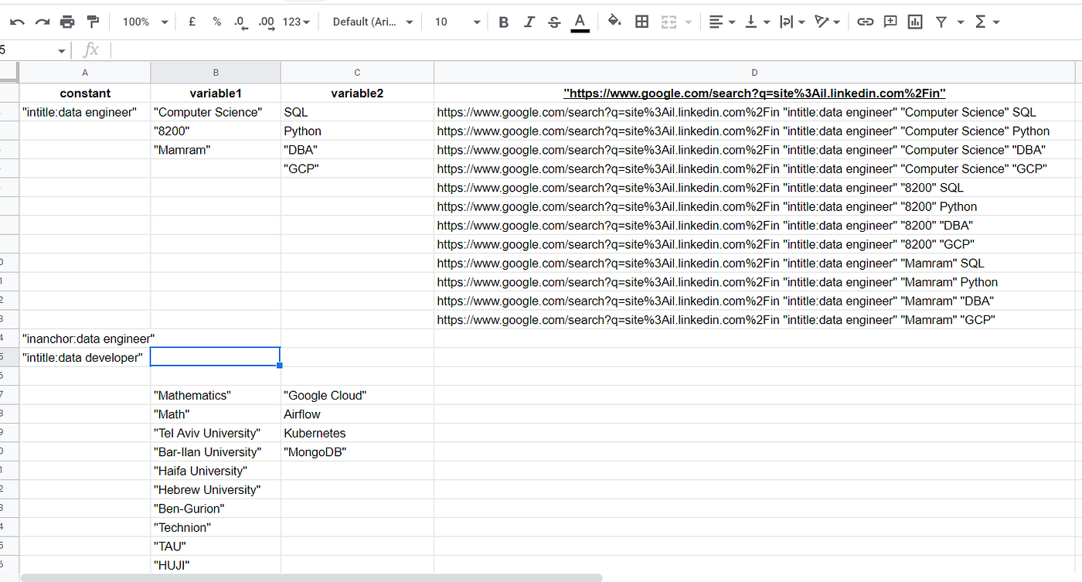Viewport: 1082px width, 582px height.
Task: Toggle strikethrough formatting
Action: 554,22
